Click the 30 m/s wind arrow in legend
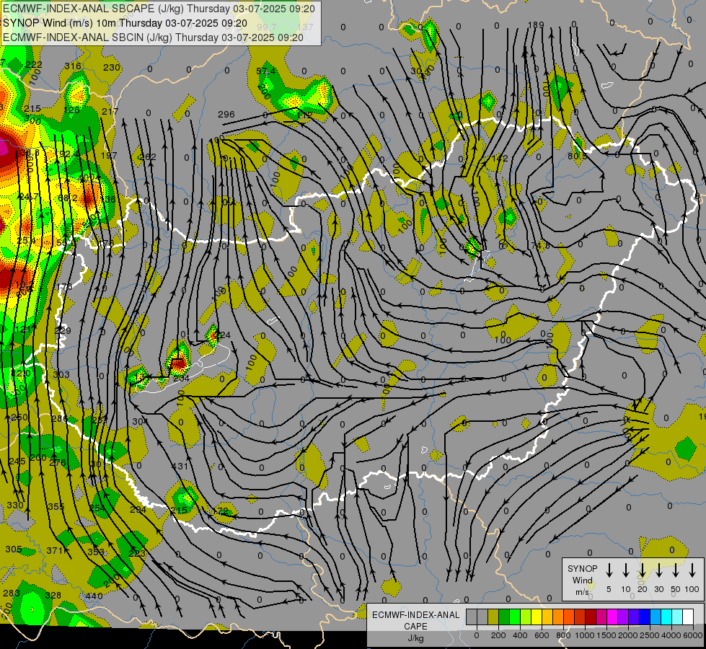Image resolution: width=706 pixels, height=649 pixels. [x=658, y=570]
